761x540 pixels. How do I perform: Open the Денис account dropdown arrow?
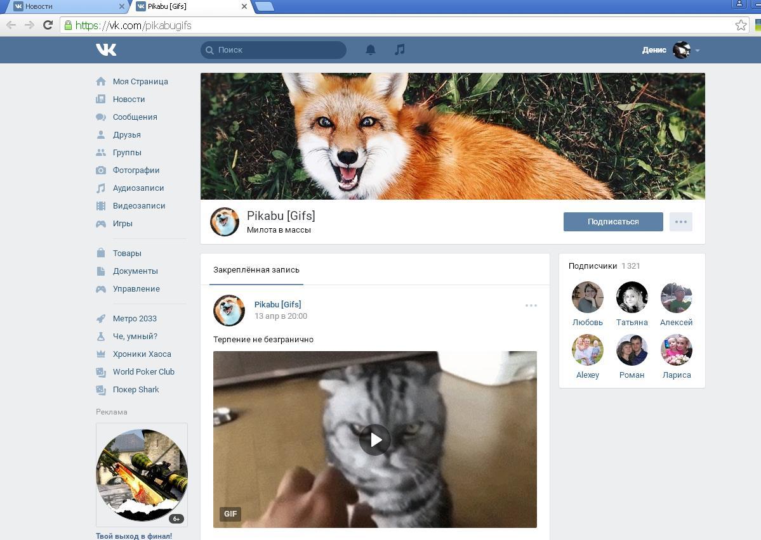[x=698, y=51]
